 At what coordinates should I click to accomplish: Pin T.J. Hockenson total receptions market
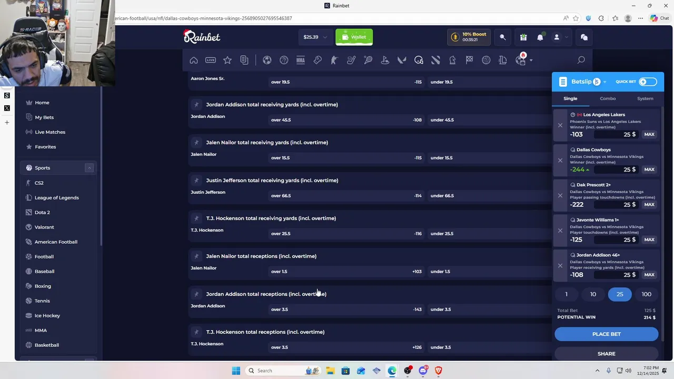tap(196, 332)
